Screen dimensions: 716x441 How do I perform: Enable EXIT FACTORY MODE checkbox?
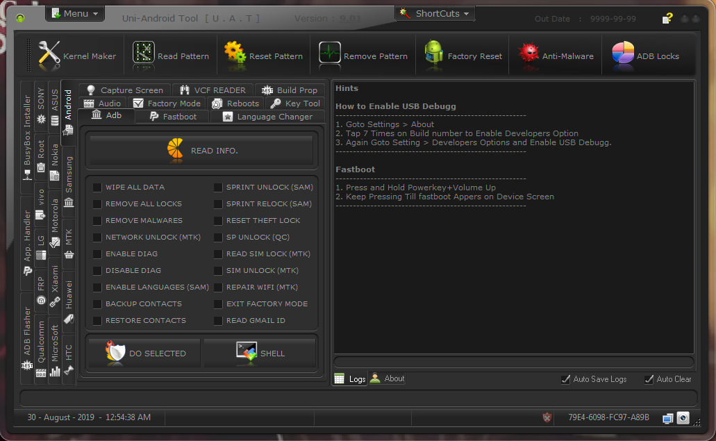(218, 303)
